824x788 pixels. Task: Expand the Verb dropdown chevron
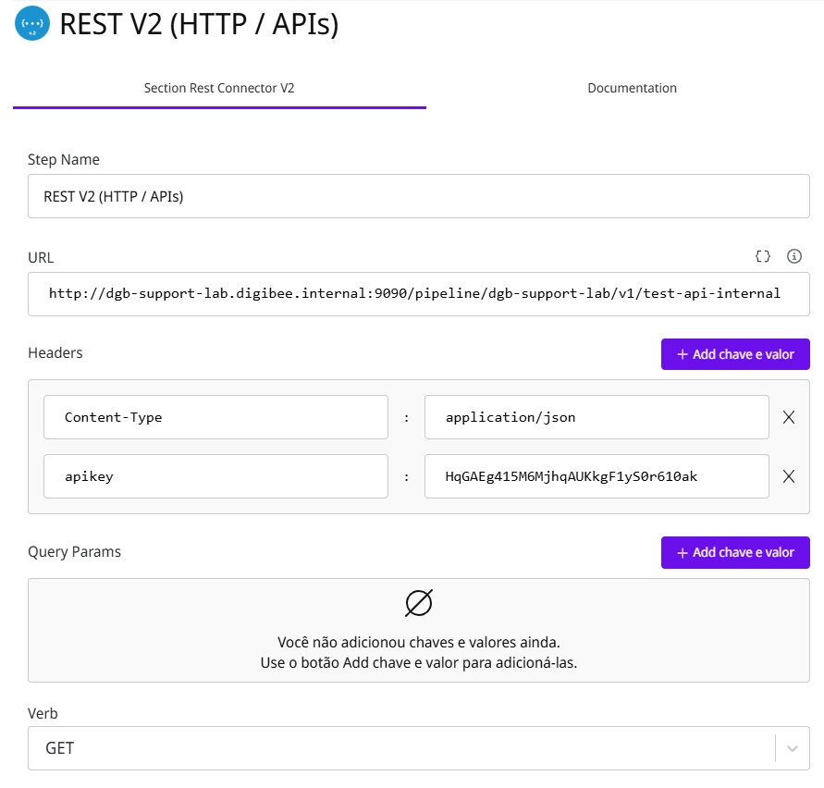[792, 748]
